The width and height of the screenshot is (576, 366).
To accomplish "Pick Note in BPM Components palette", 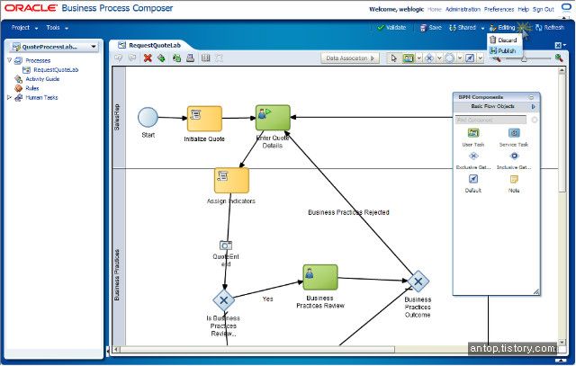I will [514, 183].
